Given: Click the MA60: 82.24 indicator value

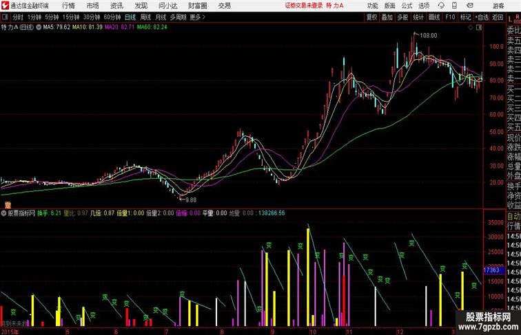Looking at the screenshot, I should point(152,28).
